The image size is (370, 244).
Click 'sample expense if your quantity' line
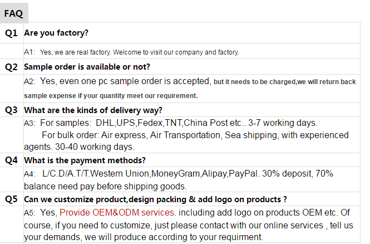tap(111, 96)
